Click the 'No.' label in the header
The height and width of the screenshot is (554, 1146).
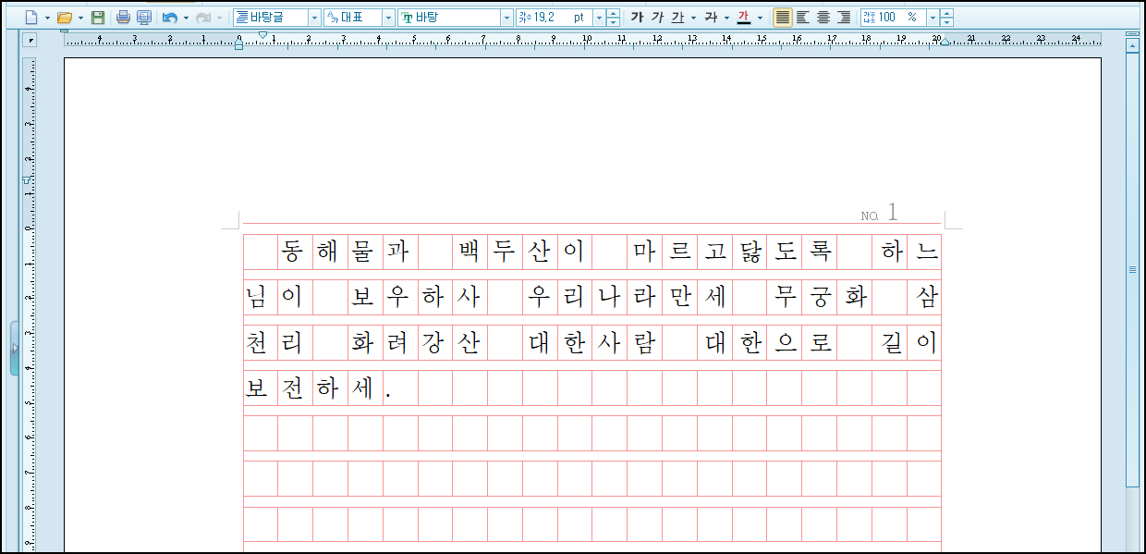click(x=870, y=216)
